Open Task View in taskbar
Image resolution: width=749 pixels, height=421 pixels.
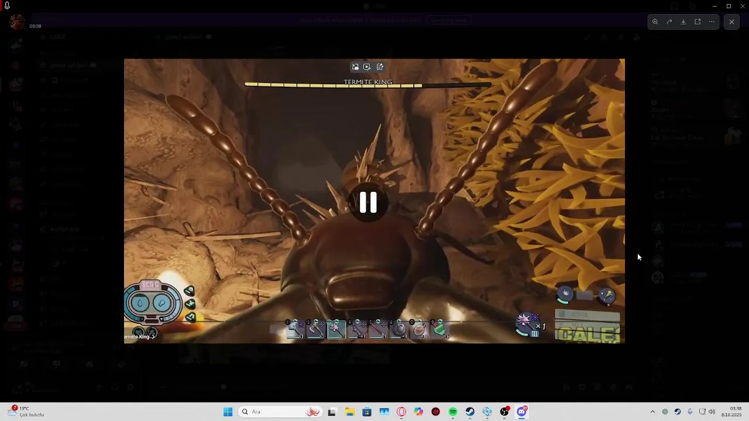332,412
